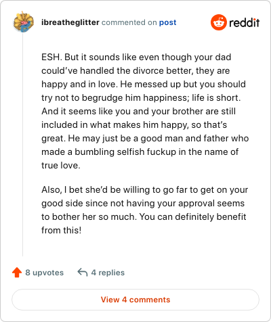
Task: Click the word "ESH." starting the comment
Action: point(51,57)
